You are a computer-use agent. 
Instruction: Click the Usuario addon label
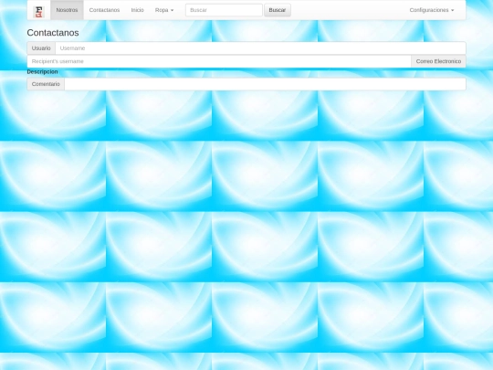(41, 48)
